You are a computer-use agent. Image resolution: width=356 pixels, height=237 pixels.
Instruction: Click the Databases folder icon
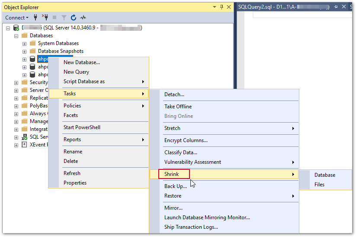coord(24,35)
